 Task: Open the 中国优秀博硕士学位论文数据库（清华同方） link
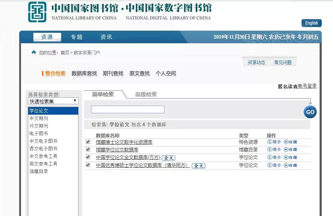(x=143, y=165)
